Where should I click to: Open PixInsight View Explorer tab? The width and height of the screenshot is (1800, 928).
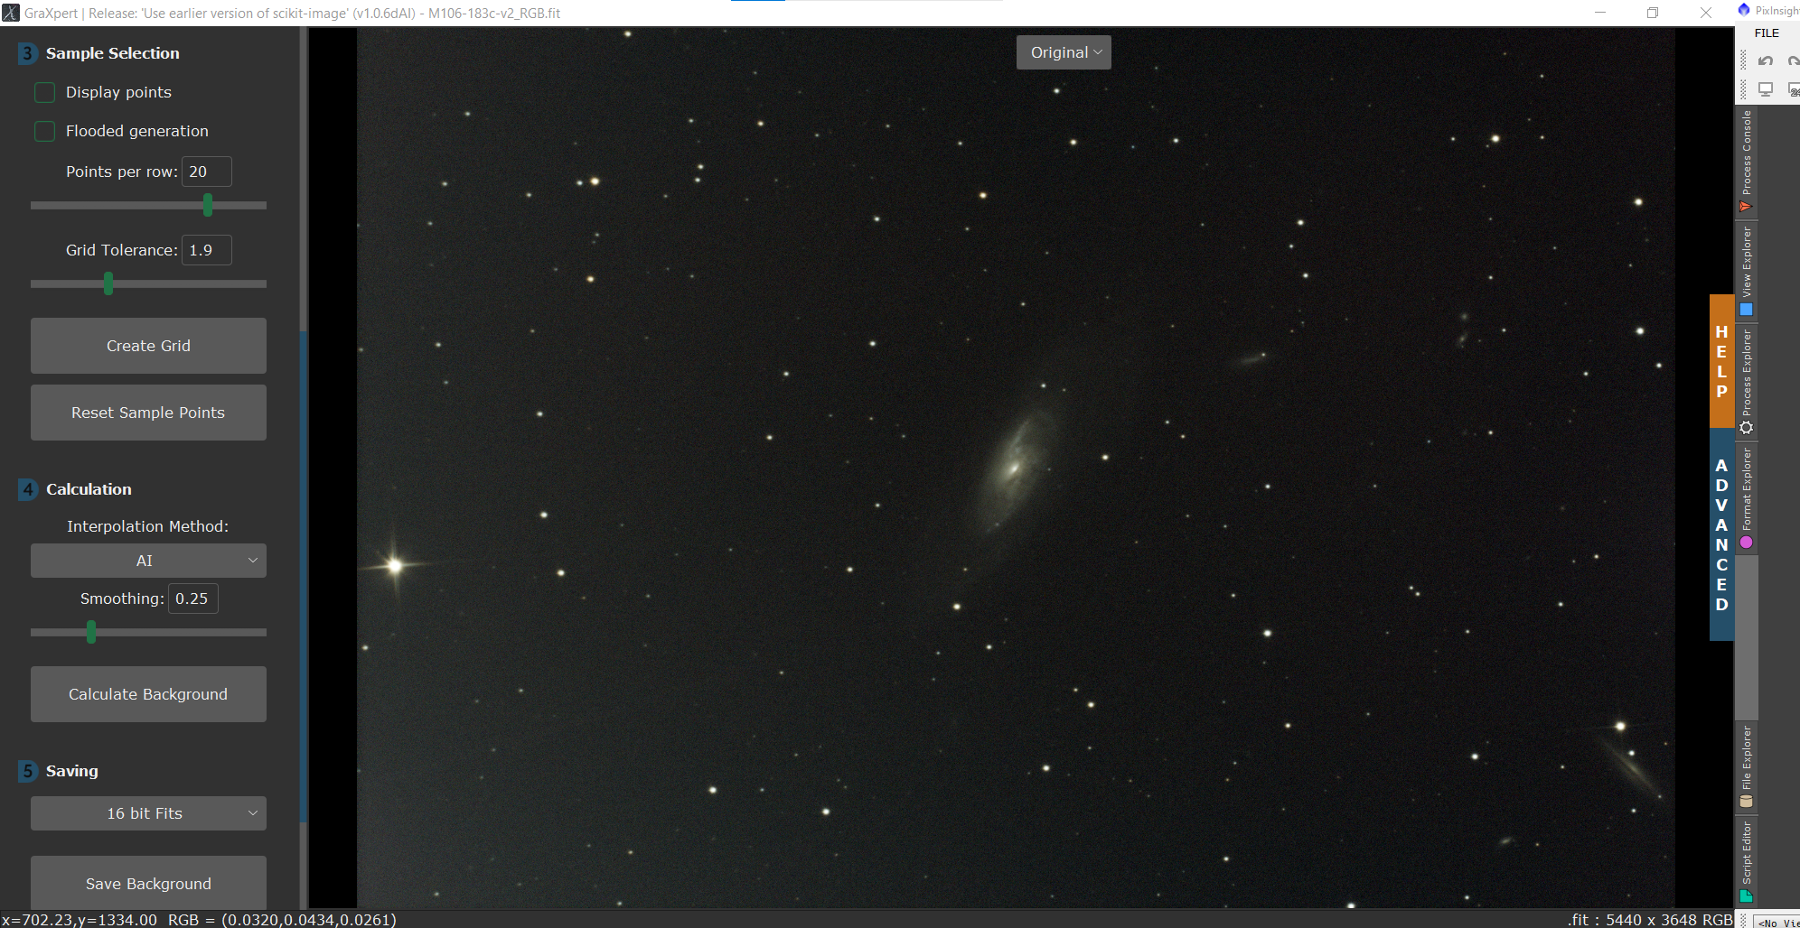point(1747,271)
